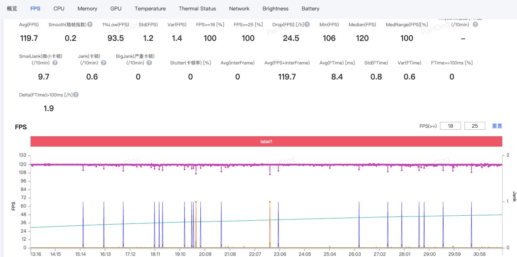Screen dimensions: 517x257
Task: Click help icon next to Smooth(稳帧指数)
Action: coord(90,24)
